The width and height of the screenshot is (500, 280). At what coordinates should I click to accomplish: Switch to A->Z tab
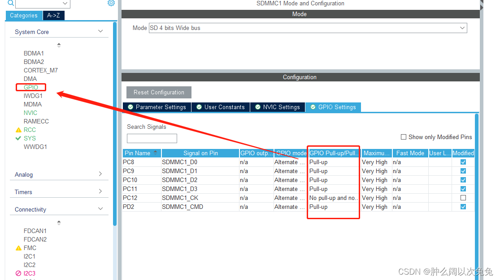click(53, 16)
